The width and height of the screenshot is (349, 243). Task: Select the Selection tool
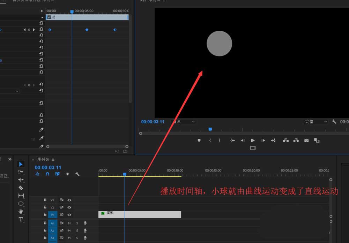[21, 164]
